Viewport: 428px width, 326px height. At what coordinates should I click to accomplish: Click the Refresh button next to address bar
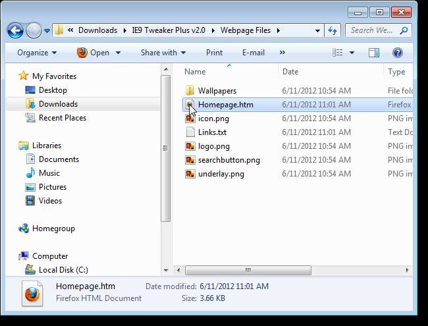[333, 30]
